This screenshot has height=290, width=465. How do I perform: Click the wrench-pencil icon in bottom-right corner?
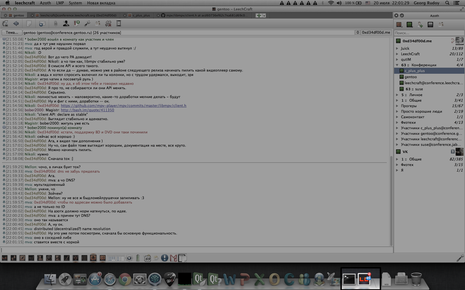coord(460,258)
